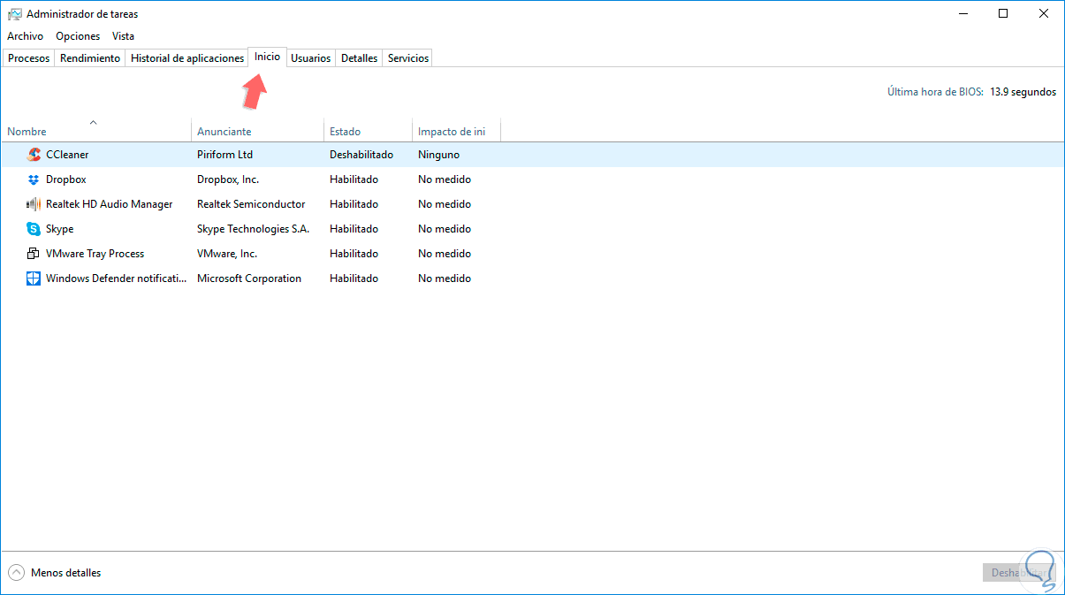
Task: Sort by Impacto de ini column header
Action: tap(456, 131)
